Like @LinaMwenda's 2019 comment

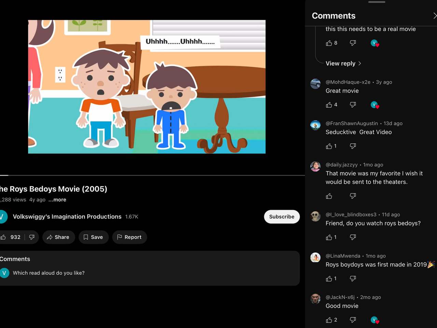[x=329, y=279]
